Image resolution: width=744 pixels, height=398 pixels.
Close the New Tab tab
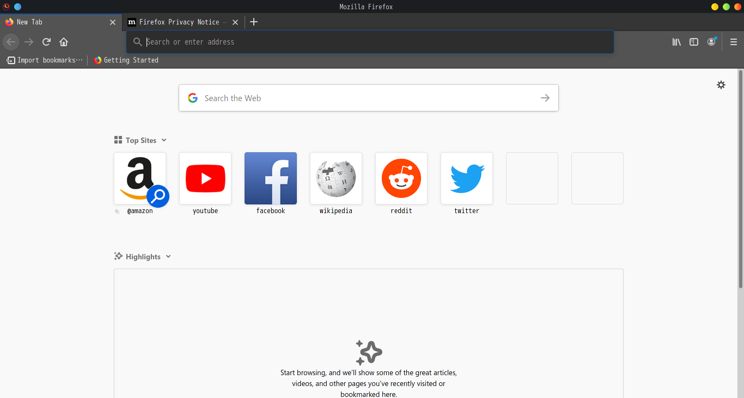click(x=113, y=22)
